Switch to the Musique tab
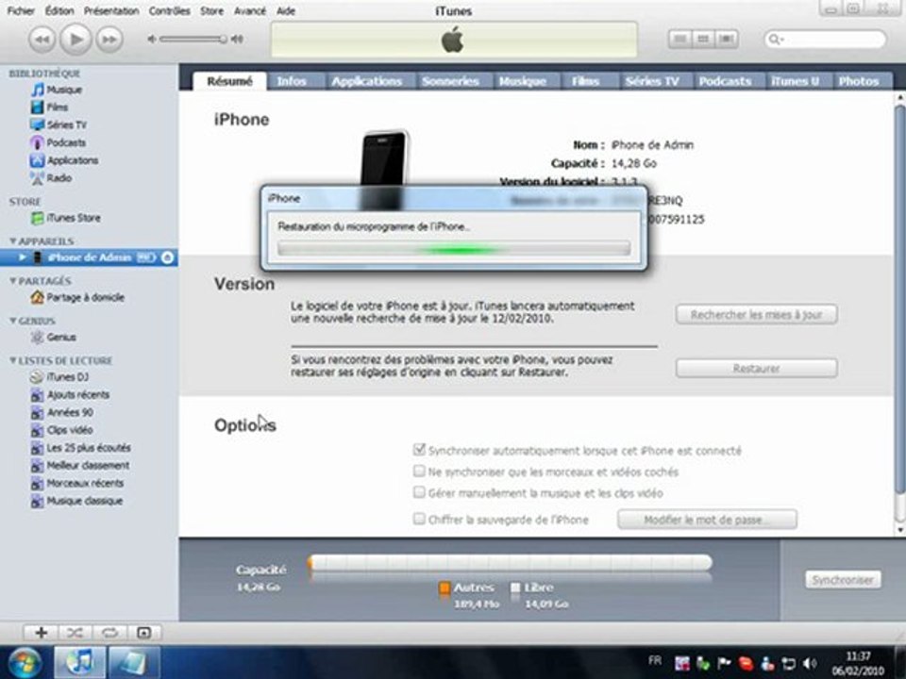 523,81
